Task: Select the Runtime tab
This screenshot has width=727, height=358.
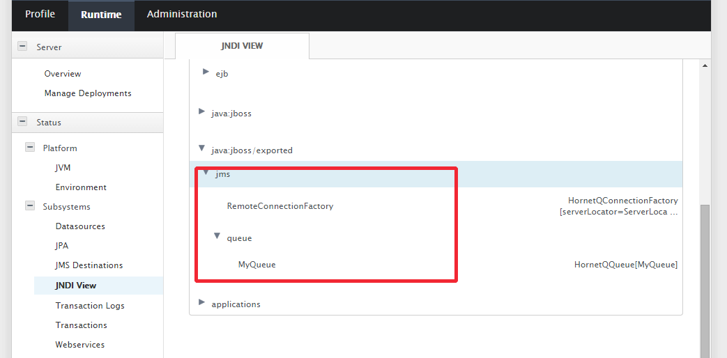Action: 101,15
